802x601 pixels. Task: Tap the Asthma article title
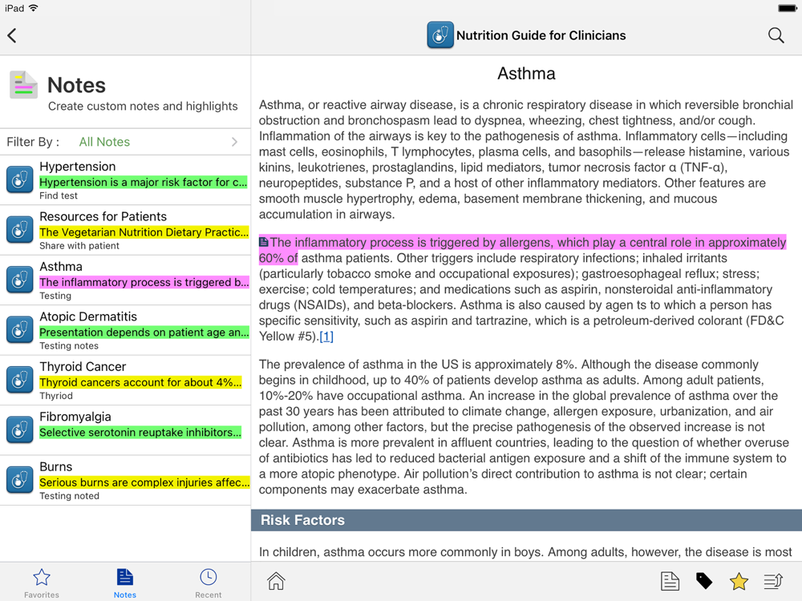coord(526,74)
